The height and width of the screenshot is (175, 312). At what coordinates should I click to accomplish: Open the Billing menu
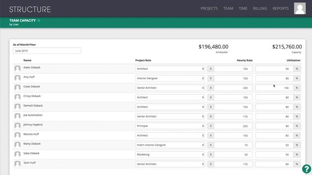[x=260, y=9]
